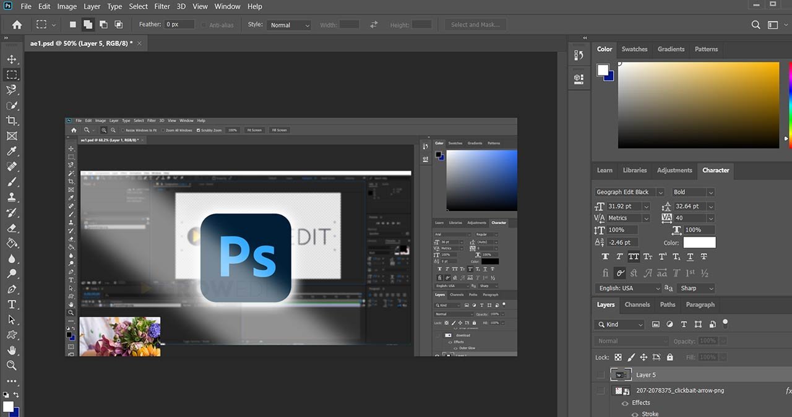Open the Sharp anti-aliasing dropdown
This screenshot has width=792, height=417.
click(695, 288)
